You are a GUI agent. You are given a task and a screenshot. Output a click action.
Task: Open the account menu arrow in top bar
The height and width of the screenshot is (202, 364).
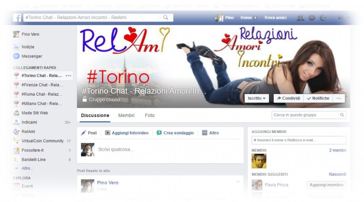[x=348, y=18]
